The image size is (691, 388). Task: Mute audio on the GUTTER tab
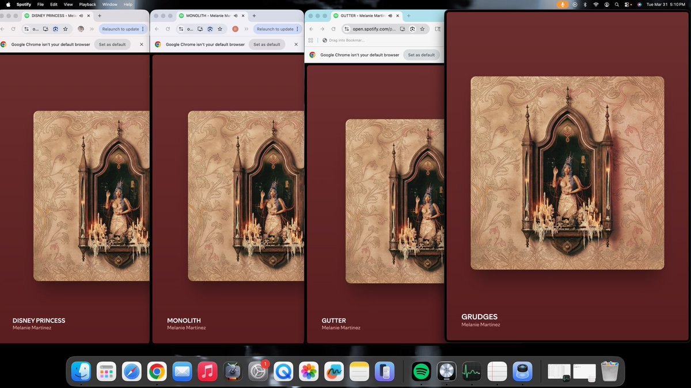coord(390,16)
